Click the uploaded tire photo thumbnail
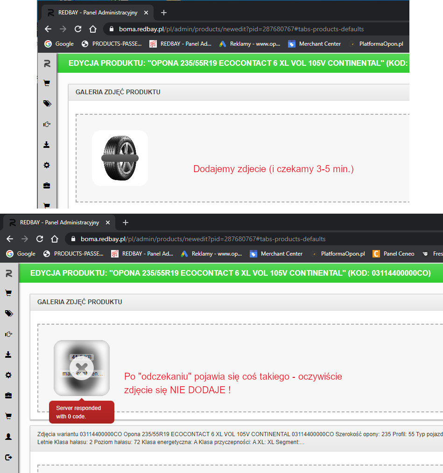This screenshot has width=443, height=473. pos(120,158)
